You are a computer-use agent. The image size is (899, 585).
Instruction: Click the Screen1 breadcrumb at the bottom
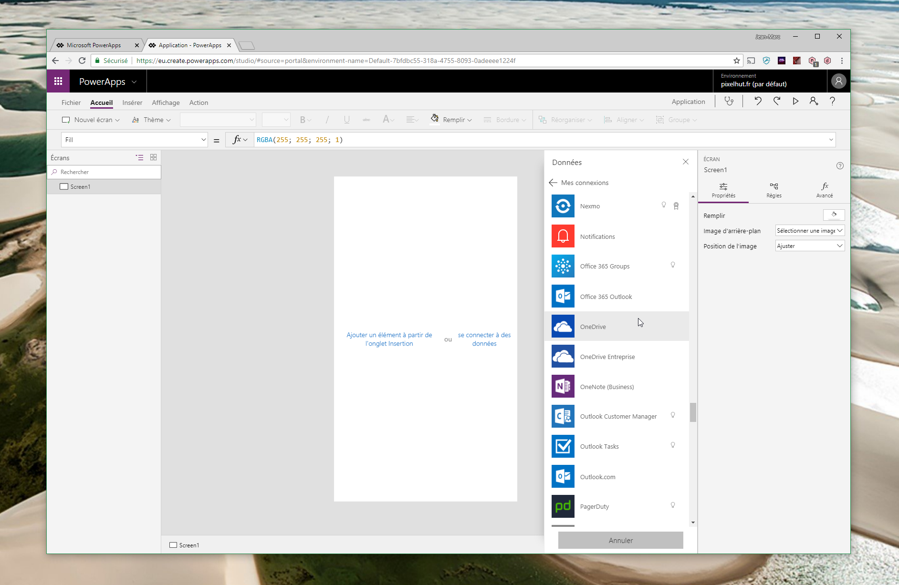(x=184, y=545)
